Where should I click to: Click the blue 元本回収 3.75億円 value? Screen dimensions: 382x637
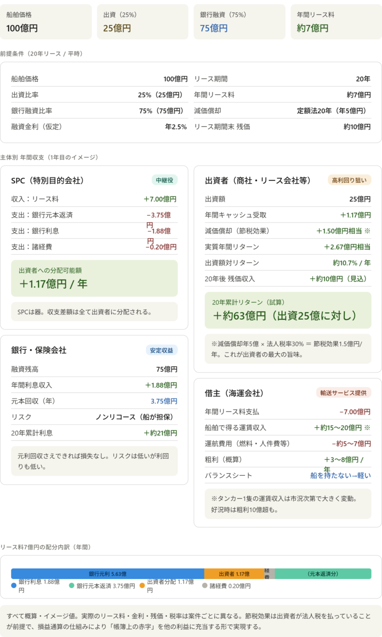(164, 401)
